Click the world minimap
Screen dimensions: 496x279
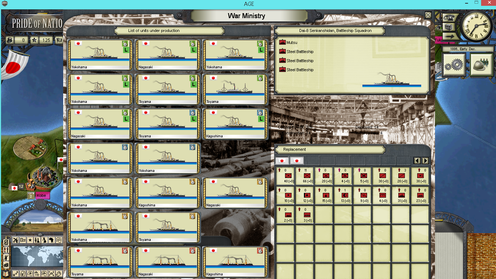point(37,256)
